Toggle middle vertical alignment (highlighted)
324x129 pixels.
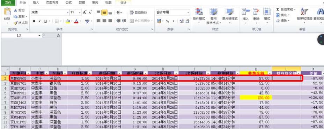pos(104,13)
